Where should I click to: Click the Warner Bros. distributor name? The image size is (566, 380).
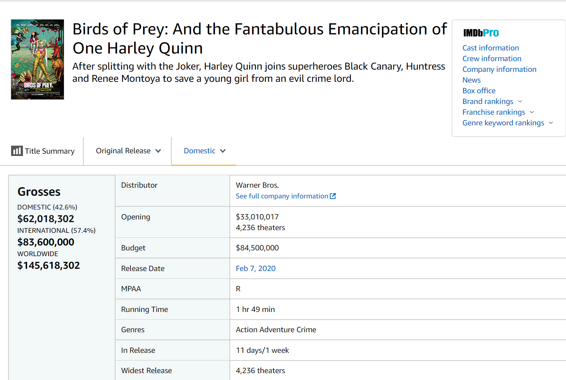pos(257,185)
